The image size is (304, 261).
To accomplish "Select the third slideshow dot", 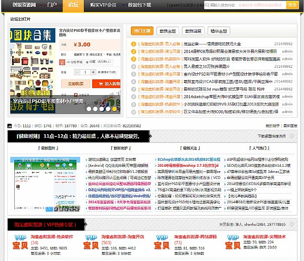I will coord(102,109).
